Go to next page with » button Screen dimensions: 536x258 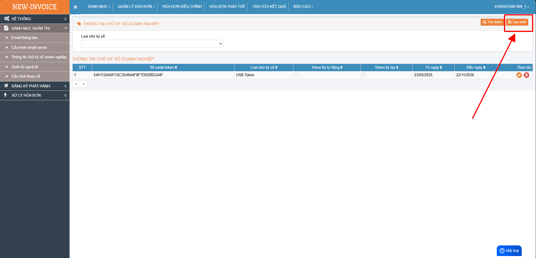[84, 84]
